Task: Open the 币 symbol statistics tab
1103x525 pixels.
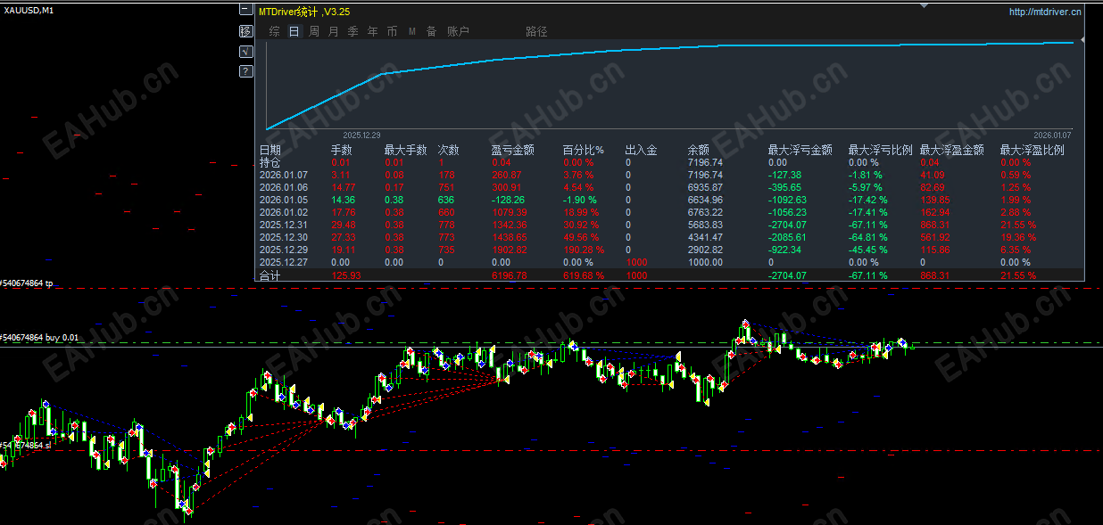Action: click(393, 31)
